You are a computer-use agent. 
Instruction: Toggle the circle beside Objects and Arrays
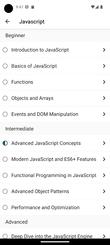coord(5,98)
